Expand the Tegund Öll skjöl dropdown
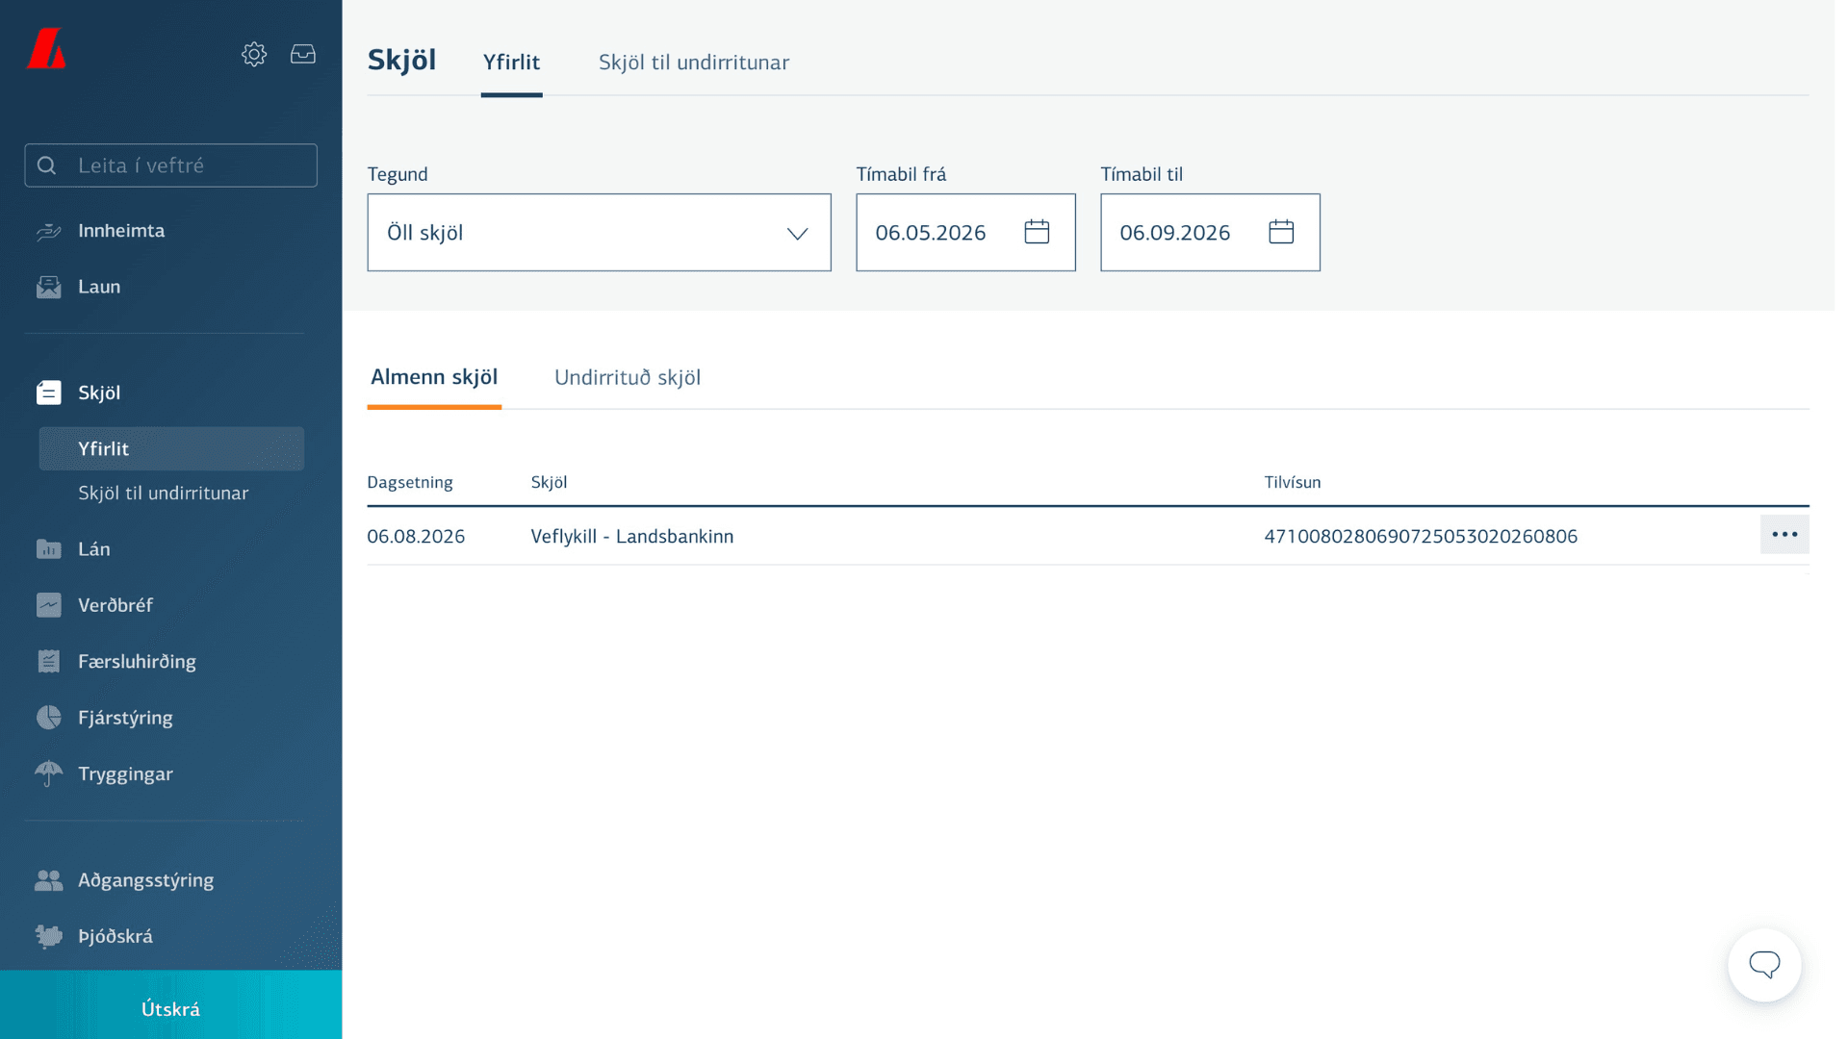Viewport: 1848px width, 1039px height. point(599,233)
